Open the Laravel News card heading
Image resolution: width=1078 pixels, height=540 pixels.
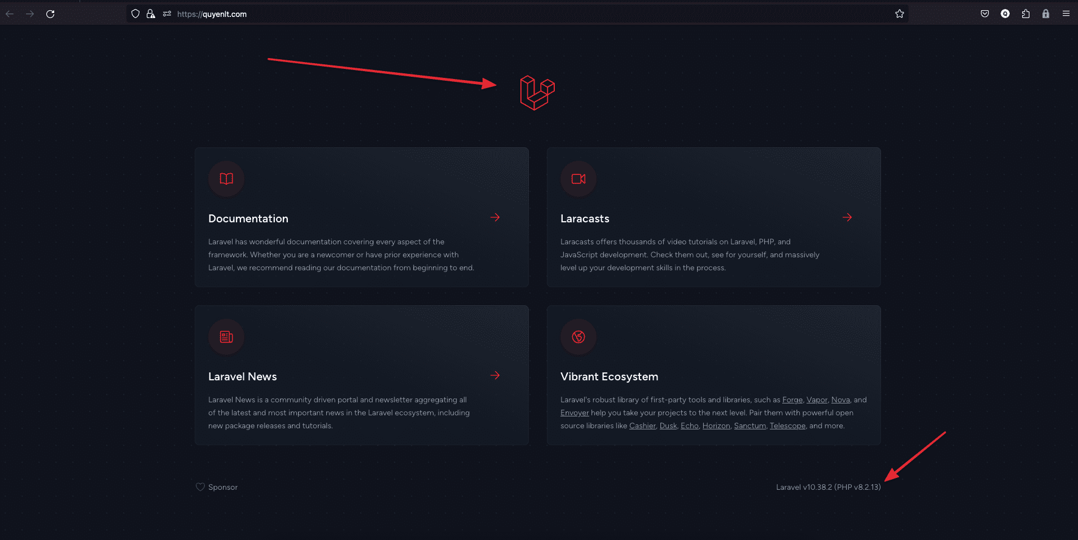click(x=242, y=376)
